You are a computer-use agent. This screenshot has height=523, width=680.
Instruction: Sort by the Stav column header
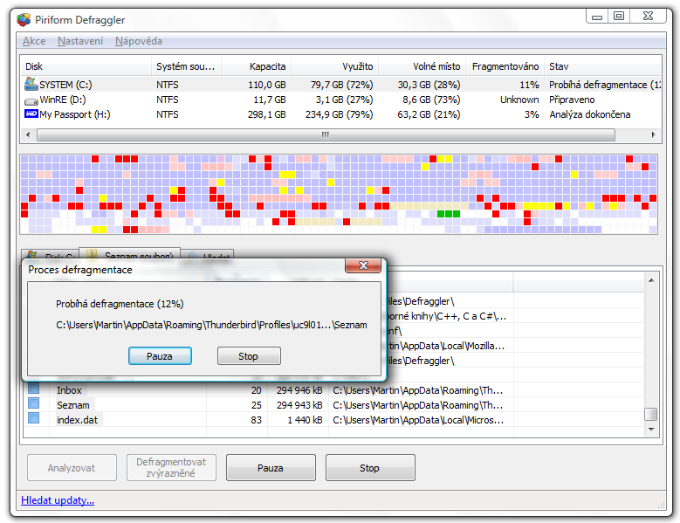[602, 66]
